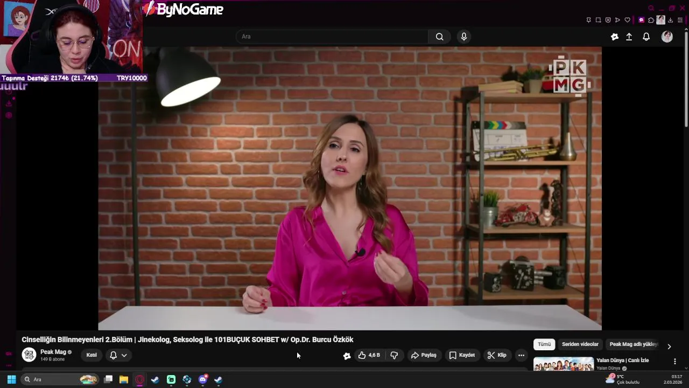
Task: Open the browser easy setup menu icon
Action: [x=680, y=20]
